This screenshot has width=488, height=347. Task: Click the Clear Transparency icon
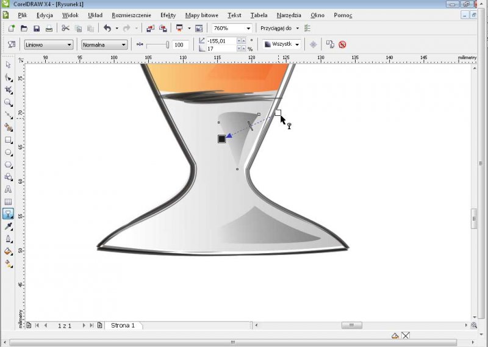pos(342,45)
